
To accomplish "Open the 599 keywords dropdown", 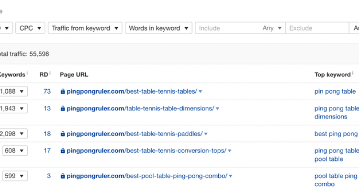I will pos(15,176).
